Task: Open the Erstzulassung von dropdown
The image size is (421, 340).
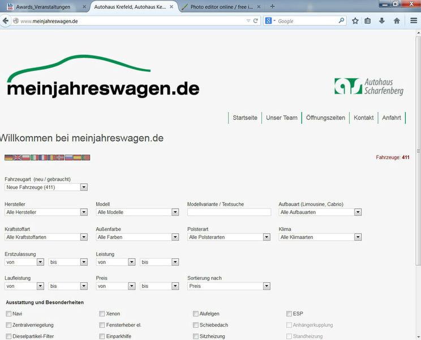Action: [24, 262]
